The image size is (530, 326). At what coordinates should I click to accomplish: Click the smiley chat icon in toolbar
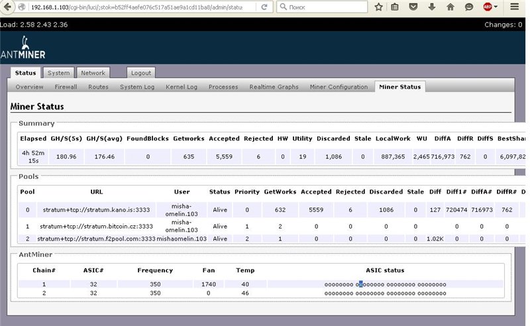[x=469, y=7]
